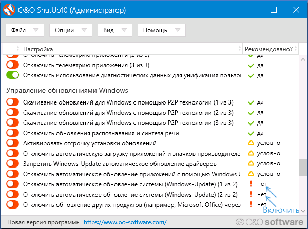Toggle 'Запретить Windows-Update автоматическое обновление драйверов'
The height and width of the screenshot is (229, 308).
point(12,163)
